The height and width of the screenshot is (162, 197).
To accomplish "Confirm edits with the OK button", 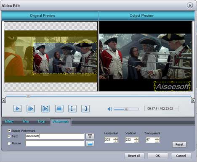I will click(158, 156).
